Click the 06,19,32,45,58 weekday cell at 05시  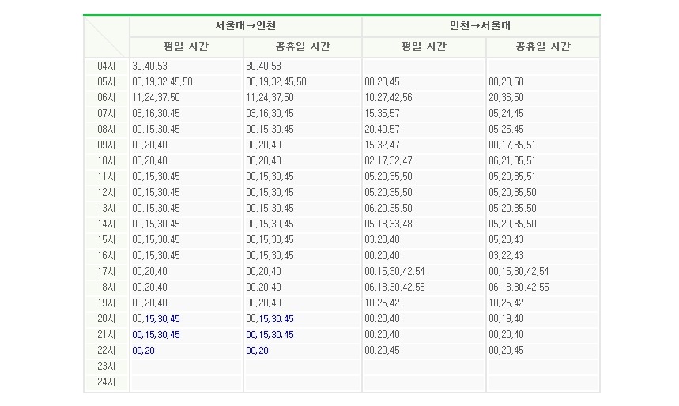(x=163, y=82)
